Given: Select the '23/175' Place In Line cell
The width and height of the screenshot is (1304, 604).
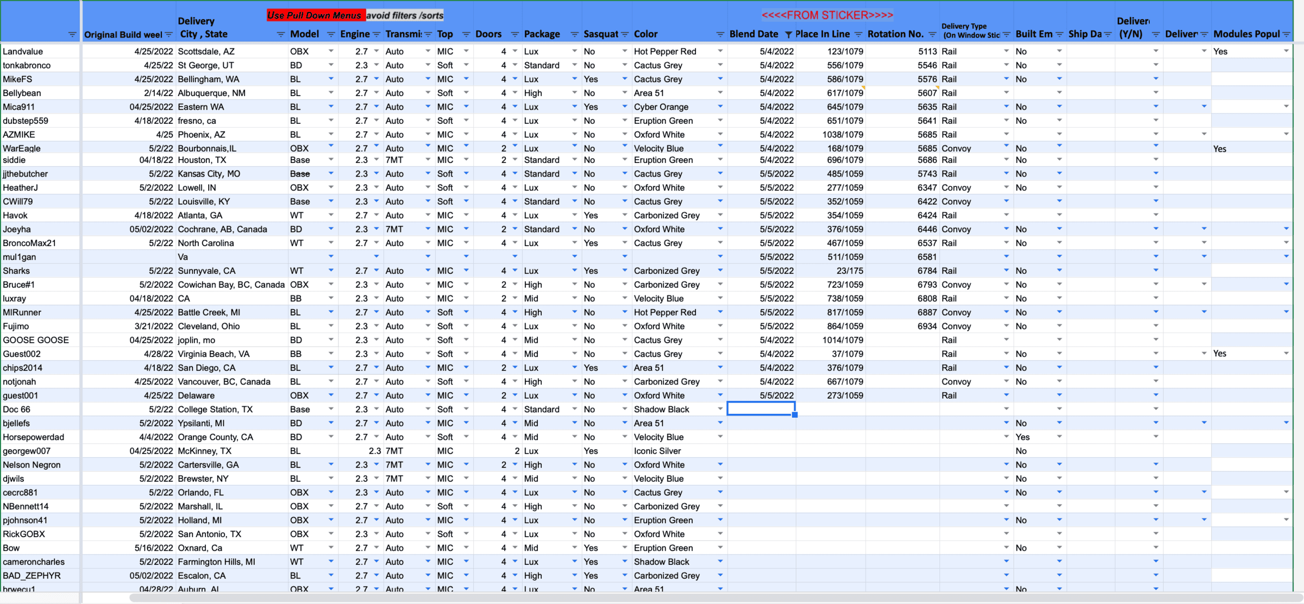Looking at the screenshot, I should (831, 270).
